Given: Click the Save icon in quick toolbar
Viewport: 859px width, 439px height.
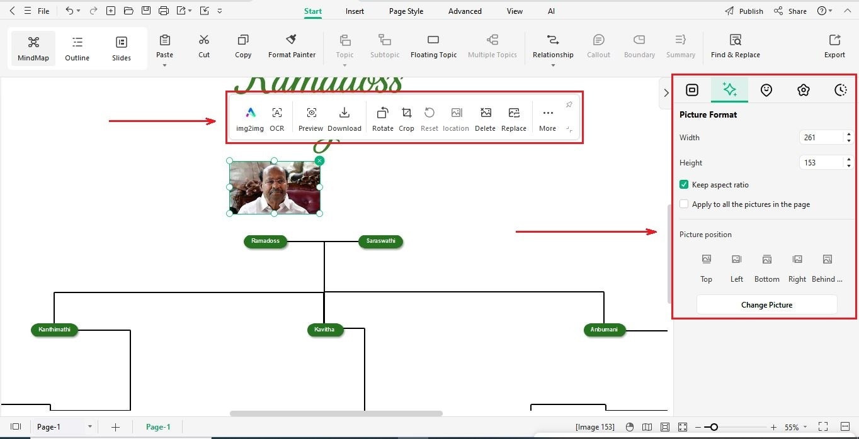Looking at the screenshot, I should [146, 11].
